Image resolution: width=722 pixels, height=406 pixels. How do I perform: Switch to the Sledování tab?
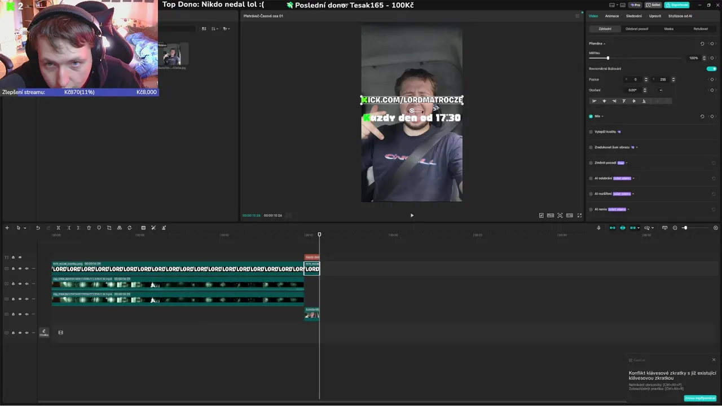633,16
